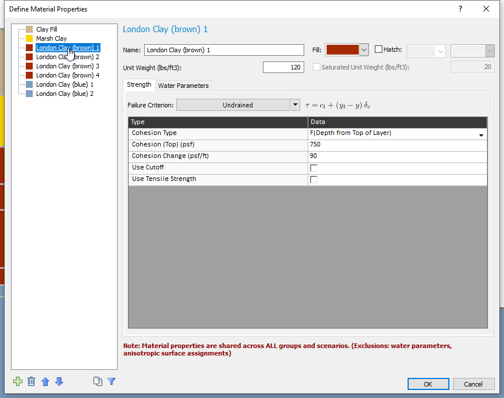Switch to the Water Parameters tab
Screen dimensions: 504x398
pyautogui.click(x=183, y=84)
